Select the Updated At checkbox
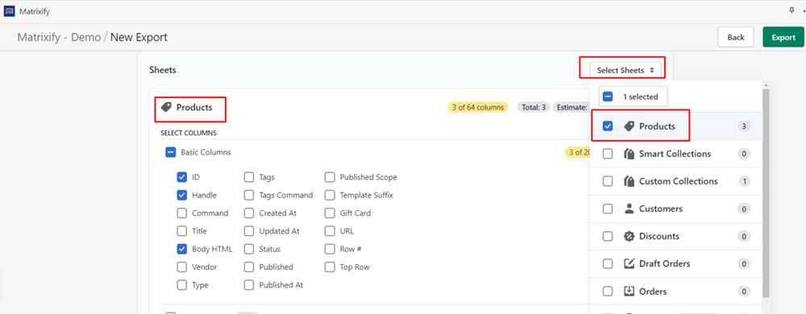This screenshot has width=806, height=314. (x=249, y=231)
